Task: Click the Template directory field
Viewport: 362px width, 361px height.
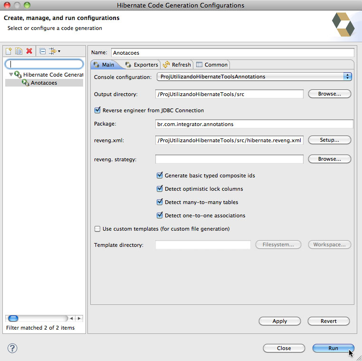Action: pyautogui.click(x=203, y=245)
